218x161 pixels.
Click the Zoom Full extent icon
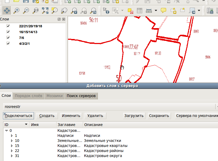45,11
